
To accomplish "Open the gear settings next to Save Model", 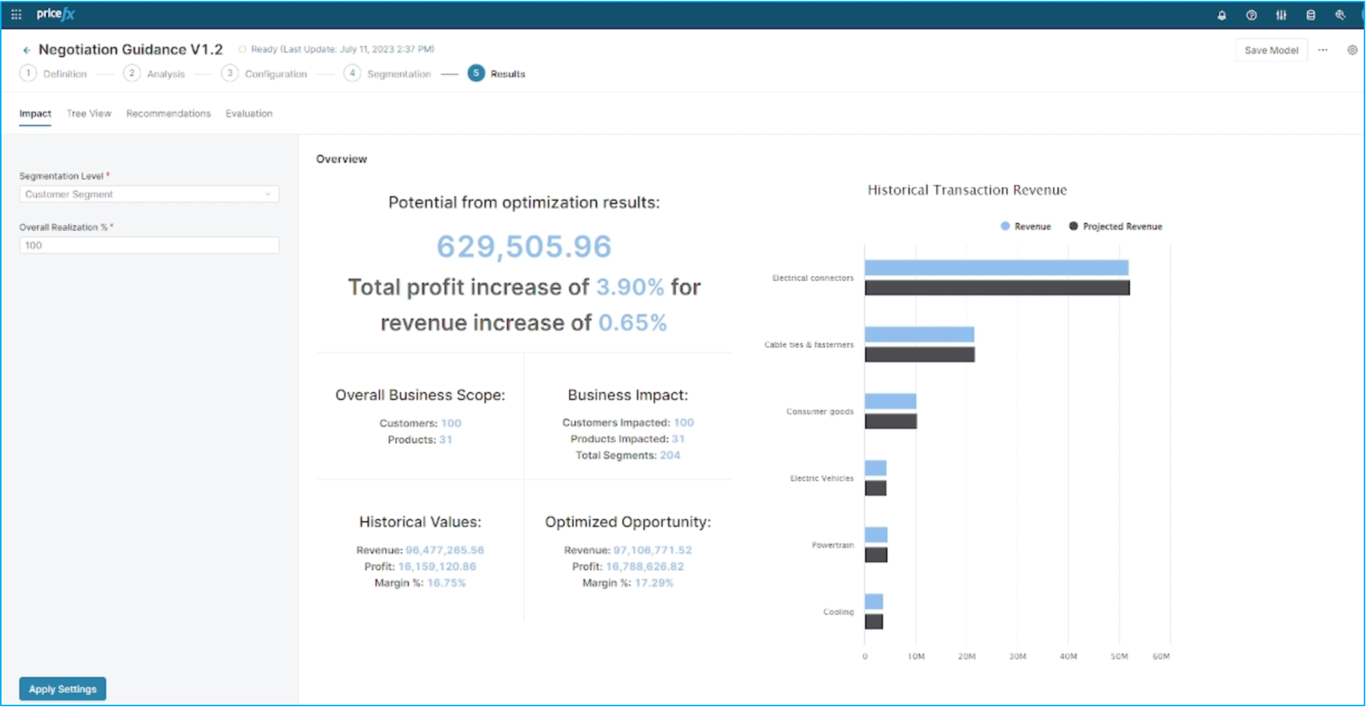I will tap(1352, 50).
